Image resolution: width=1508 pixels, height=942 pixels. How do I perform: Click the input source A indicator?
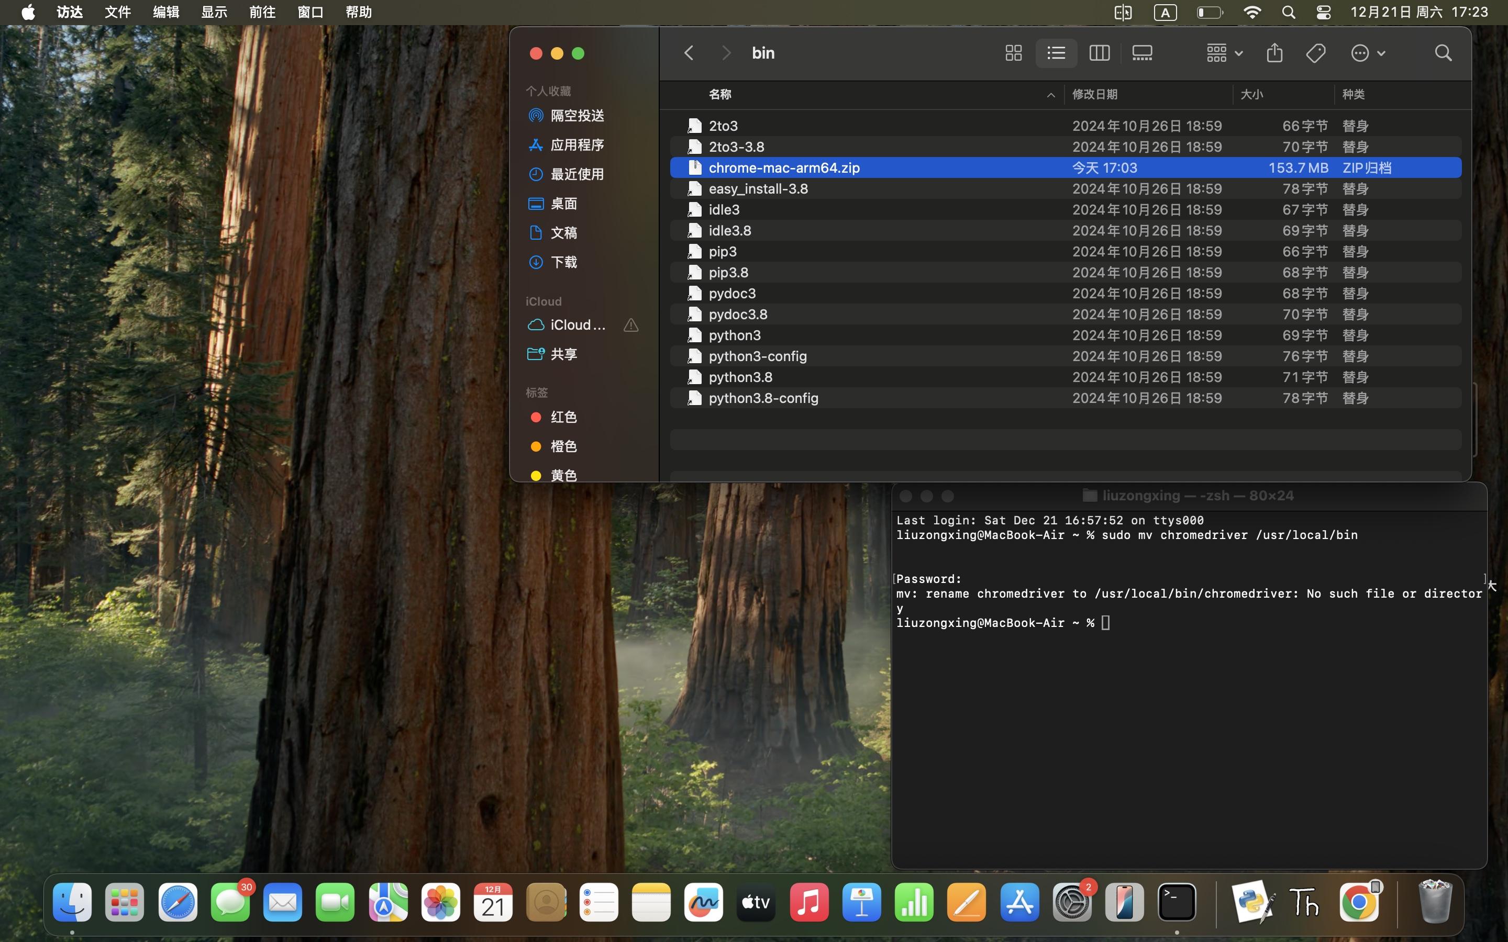[x=1165, y=13]
